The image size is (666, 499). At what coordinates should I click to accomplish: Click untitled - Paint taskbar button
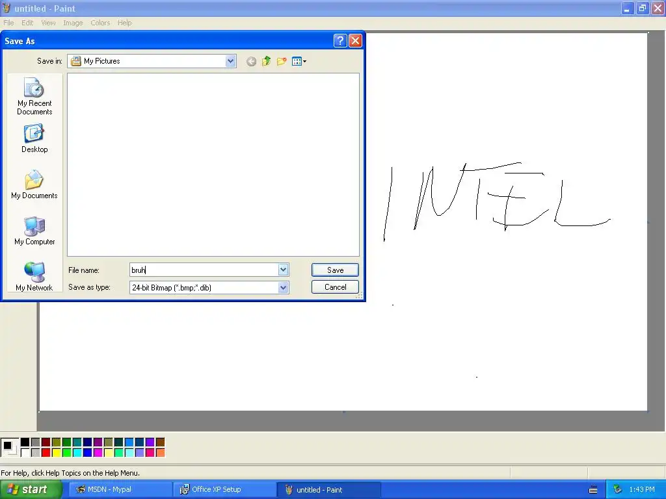(x=328, y=489)
